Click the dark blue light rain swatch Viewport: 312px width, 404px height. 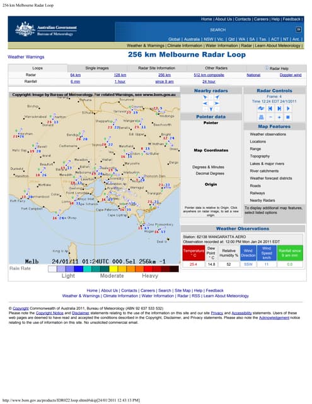78,269
